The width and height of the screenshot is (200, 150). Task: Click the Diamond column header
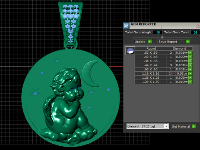point(179,48)
